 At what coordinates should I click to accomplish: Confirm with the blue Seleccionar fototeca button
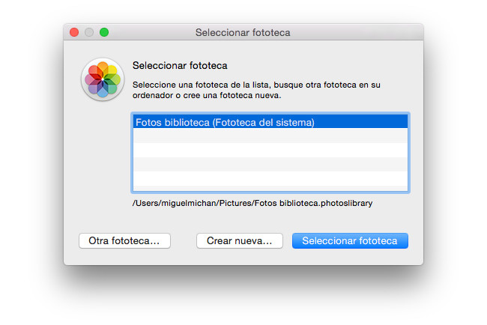(x=350, y=241)
